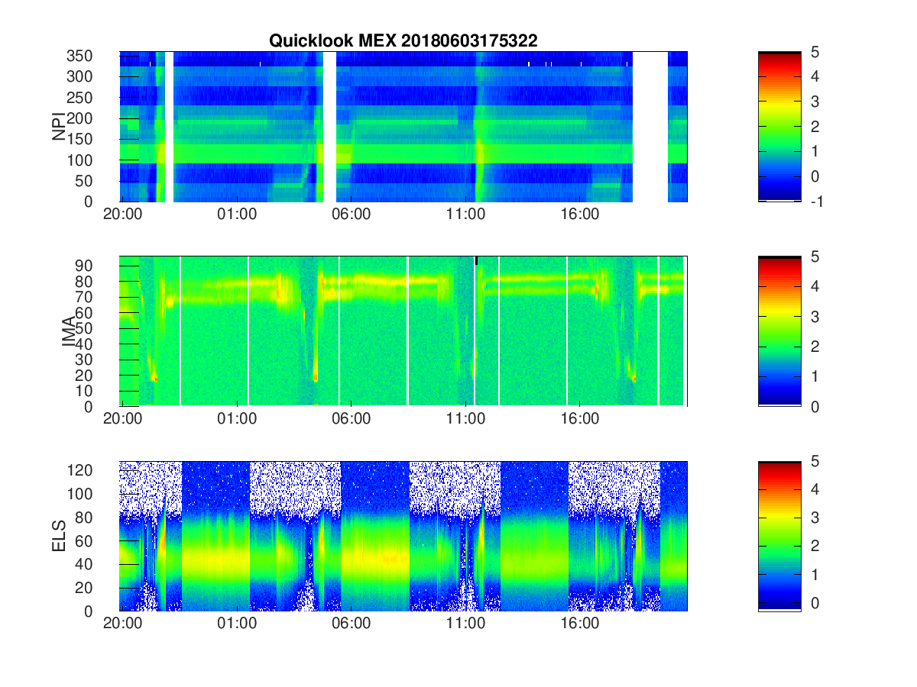Click inside the ELS spectrogram plot
Viewport: 917px width, 687px height.
coord(403,536)
